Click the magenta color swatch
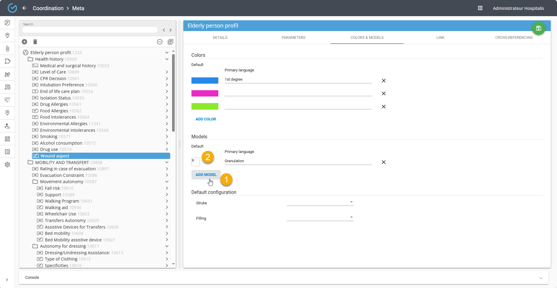The width and height of the screenshot is (557, 288). click(205, 94)
